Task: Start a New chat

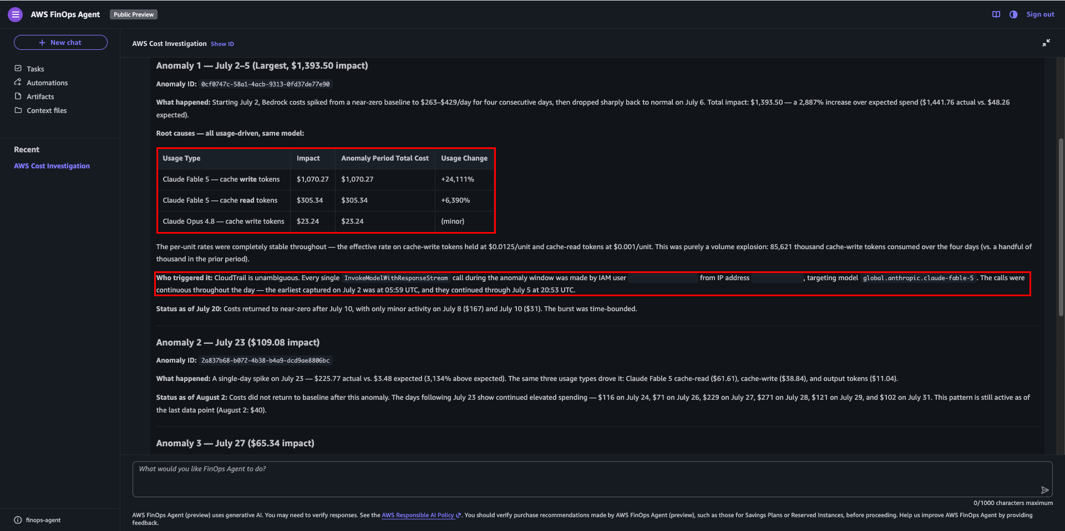Action: click(60, 43)
